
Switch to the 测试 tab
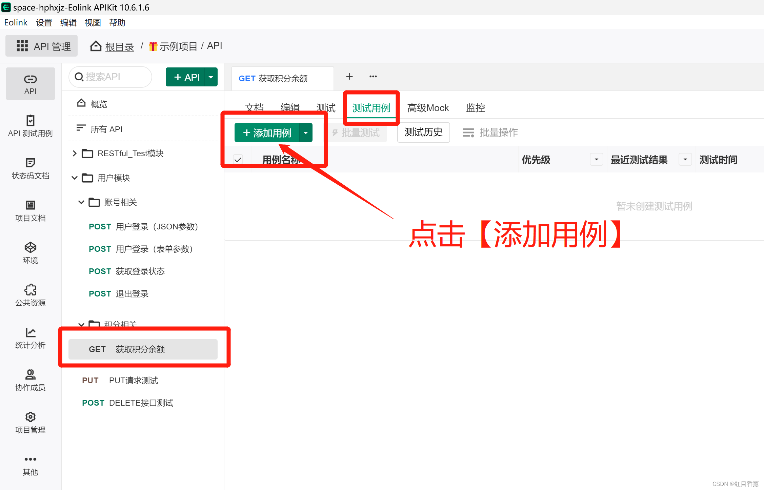point(326,108)
